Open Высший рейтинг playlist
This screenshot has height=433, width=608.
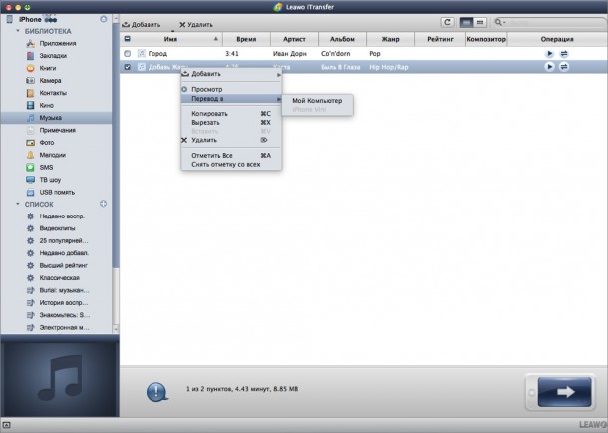point(63,265)
